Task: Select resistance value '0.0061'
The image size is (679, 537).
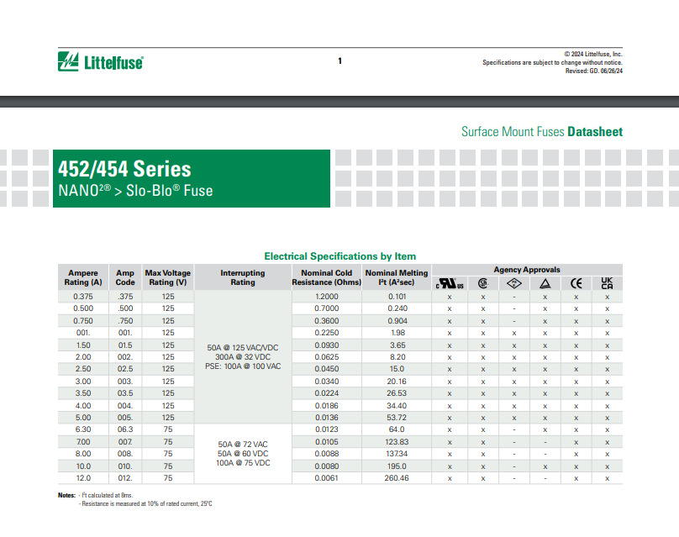Action: pyautogui.click(x=327, y=478)
